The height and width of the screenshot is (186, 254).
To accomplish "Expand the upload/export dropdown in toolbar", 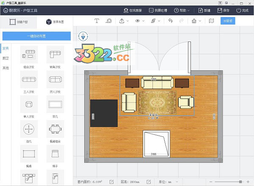I will [x=124, y=20].
